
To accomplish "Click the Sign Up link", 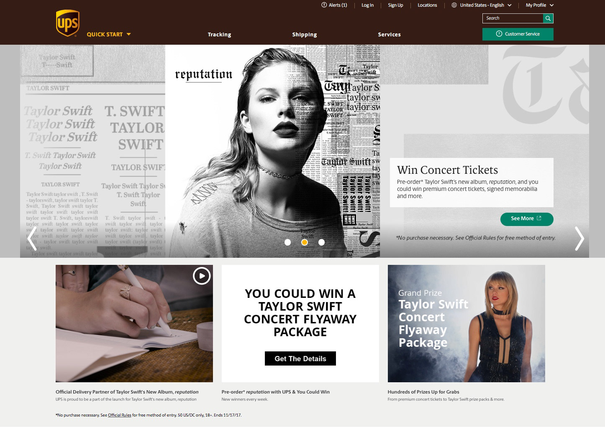I will coord(395,5).
